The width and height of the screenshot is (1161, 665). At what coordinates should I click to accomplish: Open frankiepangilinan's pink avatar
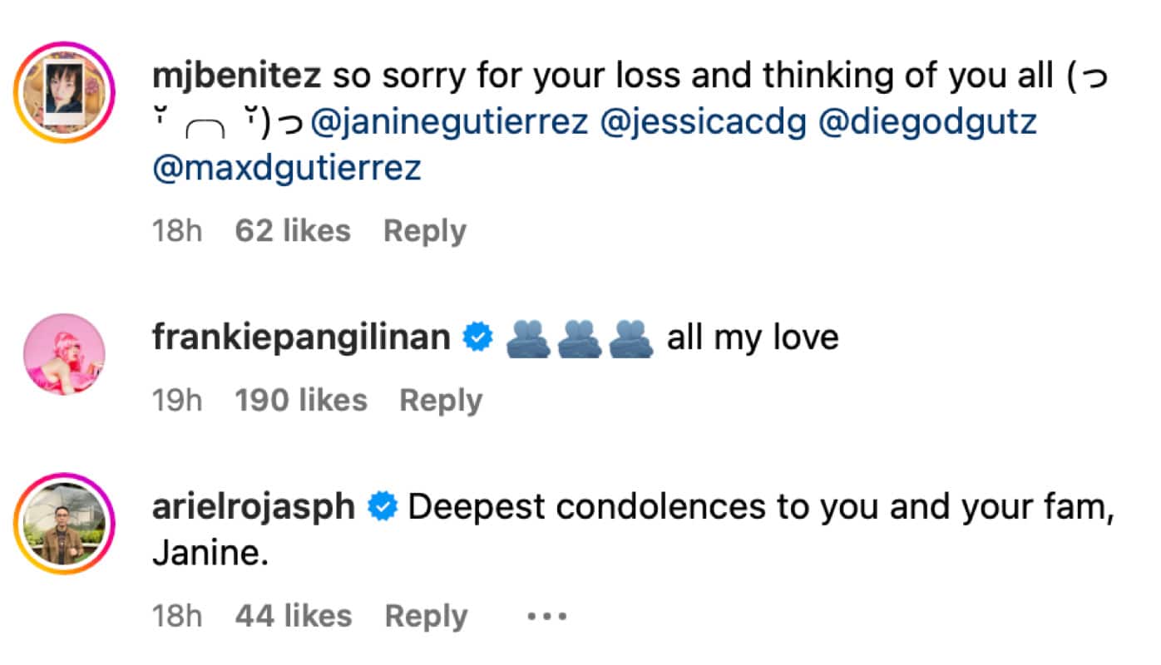64,353
